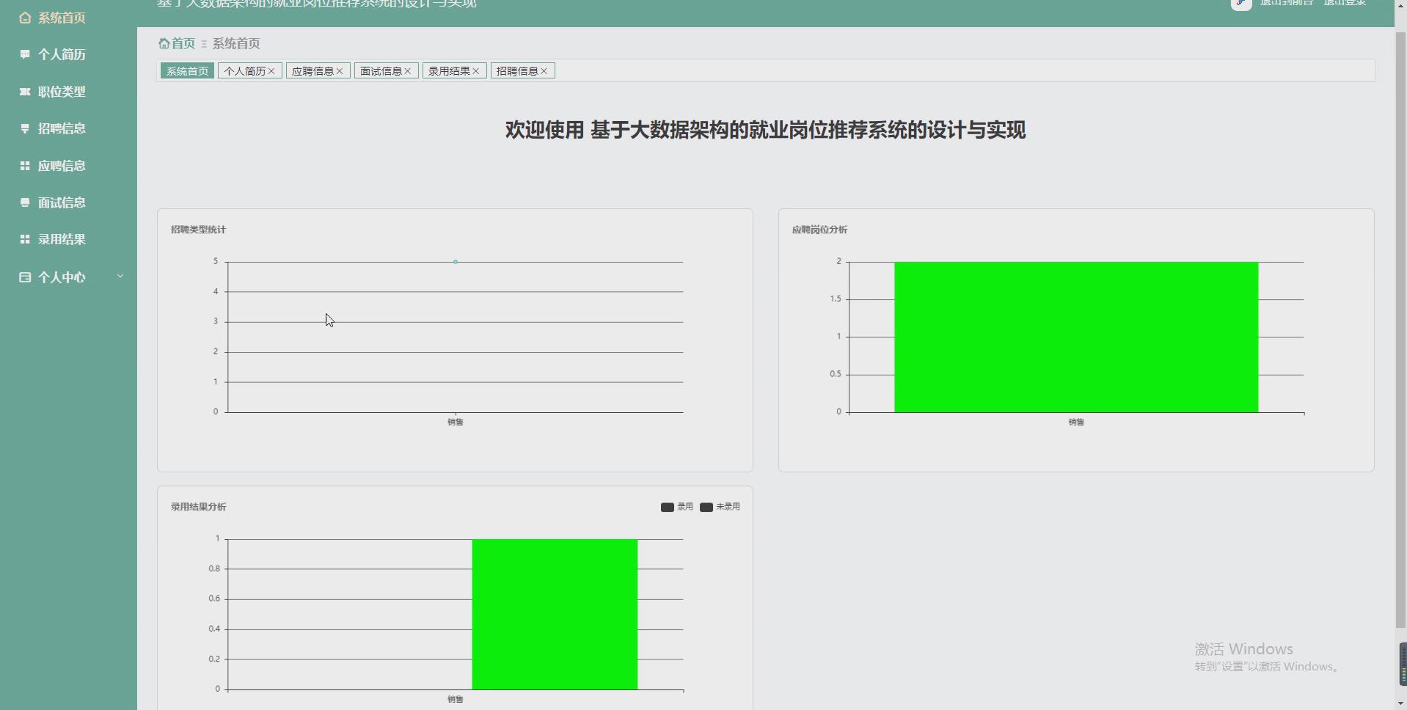The height and width of the screenshot is (710, 1407).
Task: Click the 面试信息 sidebar icon
Action: point(25,202)
